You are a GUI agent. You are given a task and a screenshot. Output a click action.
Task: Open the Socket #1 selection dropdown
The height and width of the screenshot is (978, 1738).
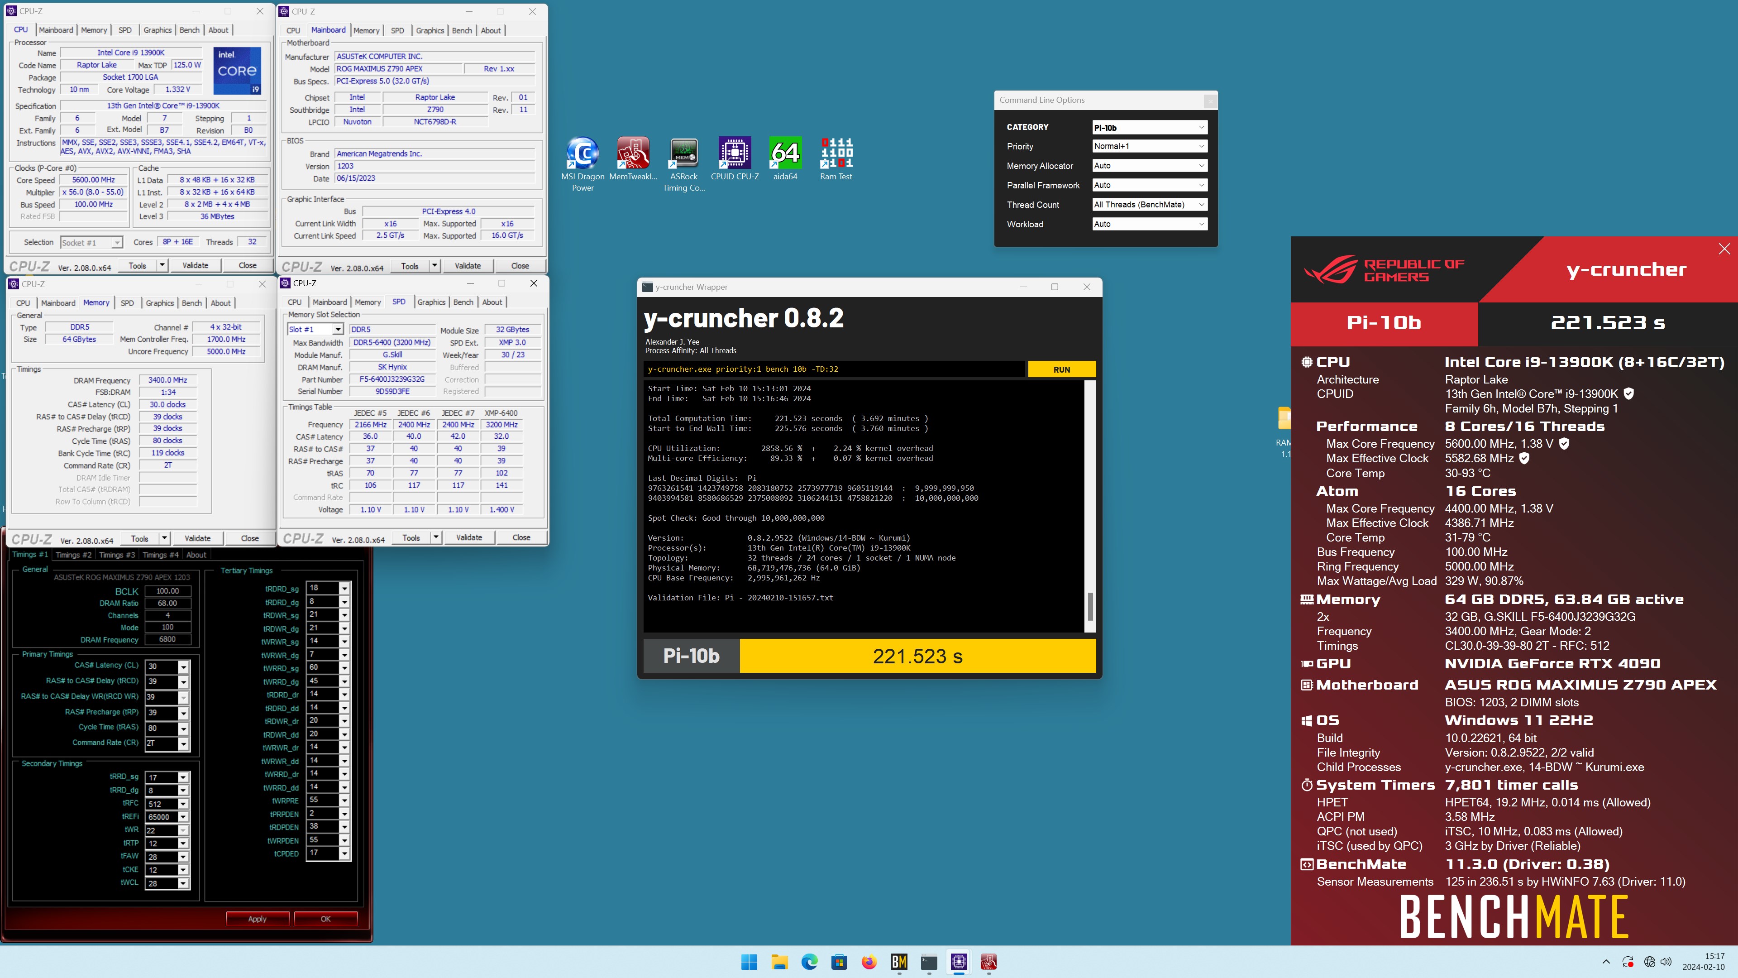click(91, 242)
